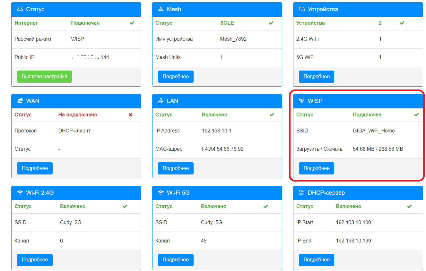Select the GIGA_WiFi_Home SSID
This screenshot has height=271, width=426.
coord(374,131)
